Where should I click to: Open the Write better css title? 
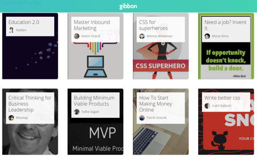[222, 97]
